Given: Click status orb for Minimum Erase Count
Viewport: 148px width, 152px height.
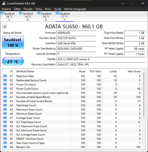Looking at the screenshot, I should point(5,114).
